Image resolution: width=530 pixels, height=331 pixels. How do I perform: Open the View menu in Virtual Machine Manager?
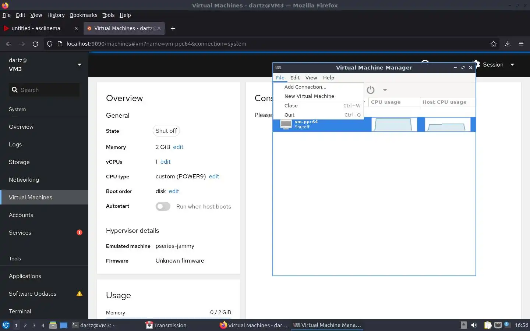tap(311, 78)
